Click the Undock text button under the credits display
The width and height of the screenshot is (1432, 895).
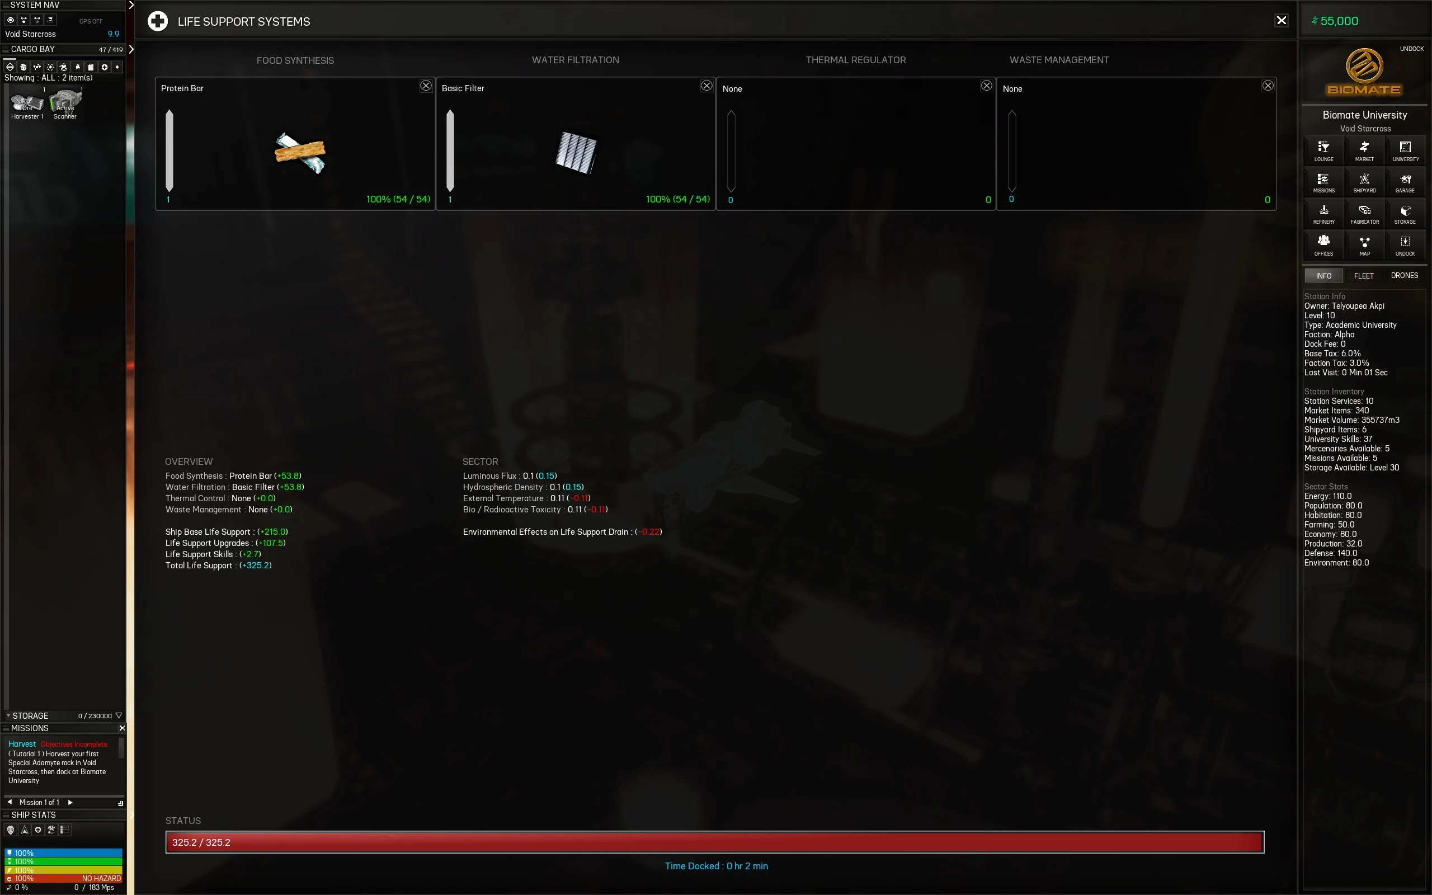pos(1411,49)
